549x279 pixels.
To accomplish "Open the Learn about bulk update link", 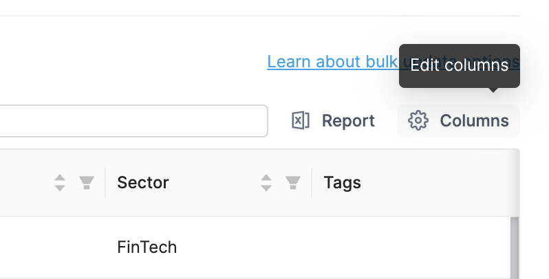I will click(x=330, y=62).
